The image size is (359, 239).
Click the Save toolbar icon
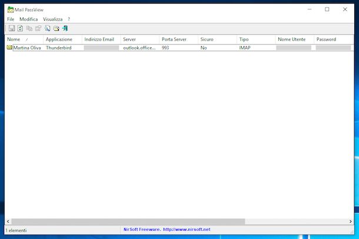point(11,28)
